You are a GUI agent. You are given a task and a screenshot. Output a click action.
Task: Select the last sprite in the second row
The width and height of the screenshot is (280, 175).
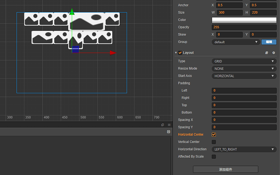(105, 37)
